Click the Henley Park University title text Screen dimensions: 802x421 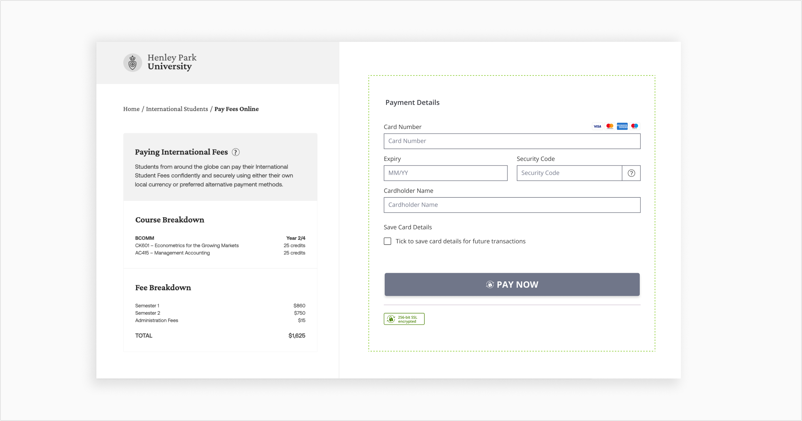pyautogui.click(x=172, y=62)
